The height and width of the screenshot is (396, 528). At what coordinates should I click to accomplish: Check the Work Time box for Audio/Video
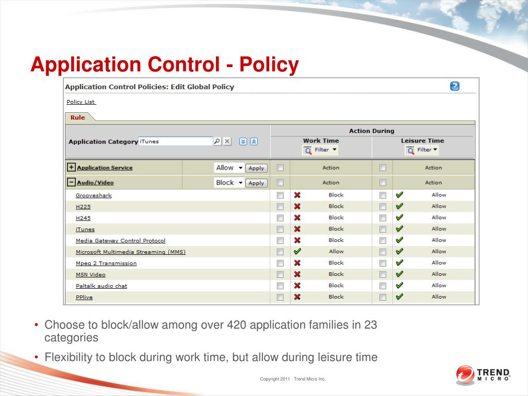coord(280,183)
